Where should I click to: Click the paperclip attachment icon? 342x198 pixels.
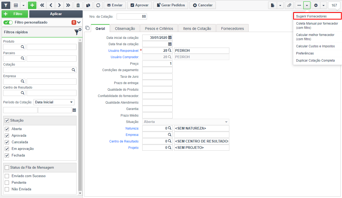click(289, 5)
